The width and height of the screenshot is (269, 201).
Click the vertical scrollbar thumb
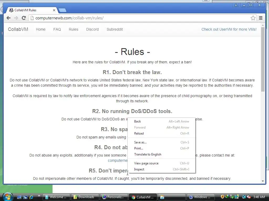tap(263, 59)
